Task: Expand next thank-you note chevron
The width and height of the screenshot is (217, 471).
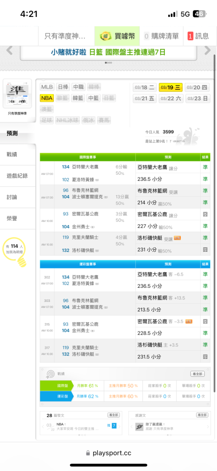Action: tap(208, 427)
